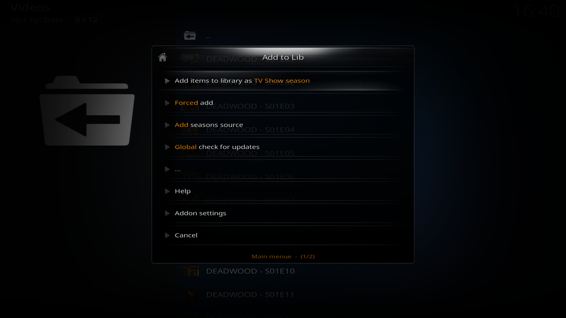
Task: Click the large folder back arrow icon
Action: tap(87, 111)
